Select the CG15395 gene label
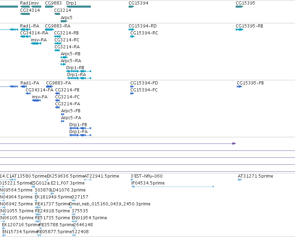Screen dimensions: 295x237 tap(245, 3)
